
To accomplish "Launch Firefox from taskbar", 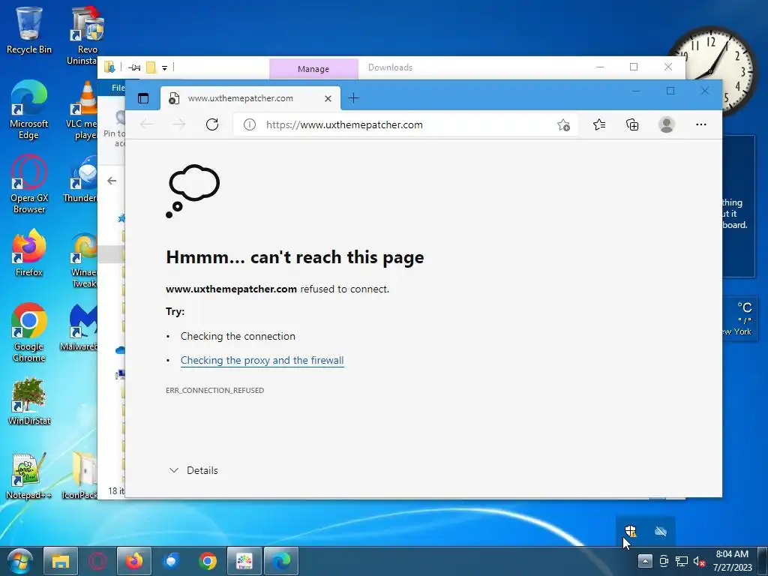I will click(x=134, y=561).
